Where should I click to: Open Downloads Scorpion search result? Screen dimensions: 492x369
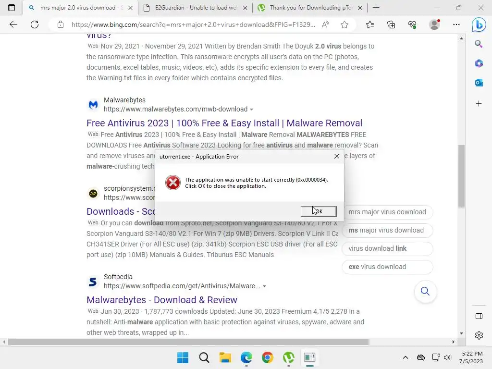[121, 211]
